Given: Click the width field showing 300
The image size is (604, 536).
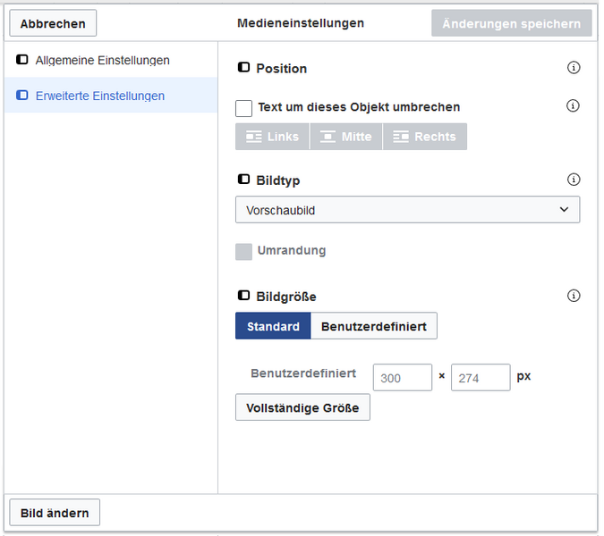Looking at the screenshot, I should pyautogui.click(x=403, y=378).
